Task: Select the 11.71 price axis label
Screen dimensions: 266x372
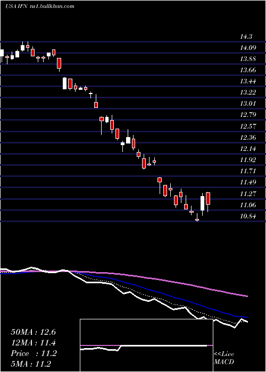Action: pyautogui.click(x=248, y=171)
